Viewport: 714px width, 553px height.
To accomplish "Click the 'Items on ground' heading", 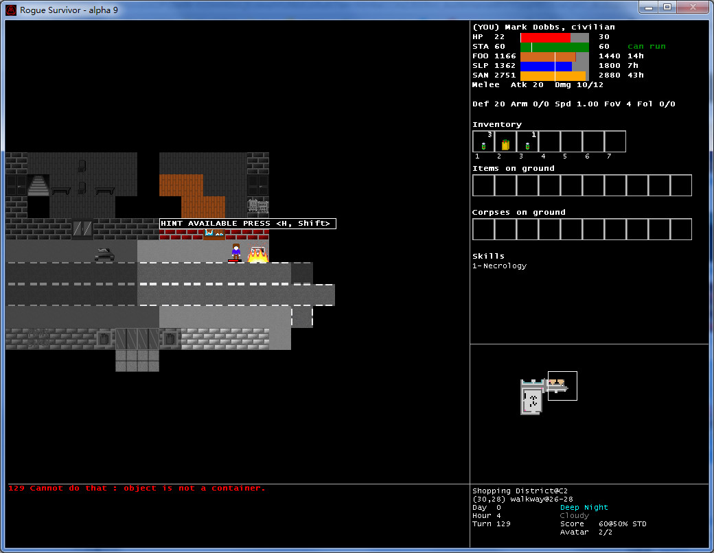I will pyautogui.click(x=514, y=168).
